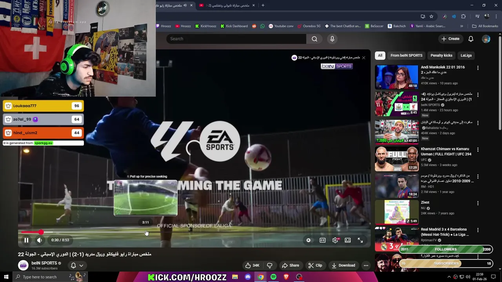Select the All filter chip
This screenshot has width=502, height=282.
pyautogui.click(x=380, y=55)
